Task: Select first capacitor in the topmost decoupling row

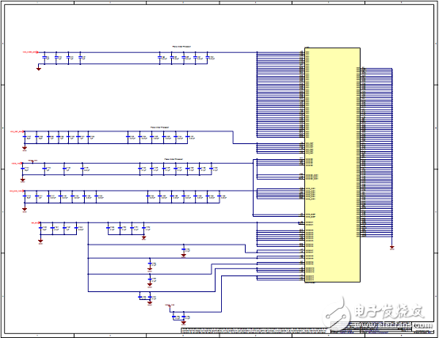Action: tap(44, 57)
